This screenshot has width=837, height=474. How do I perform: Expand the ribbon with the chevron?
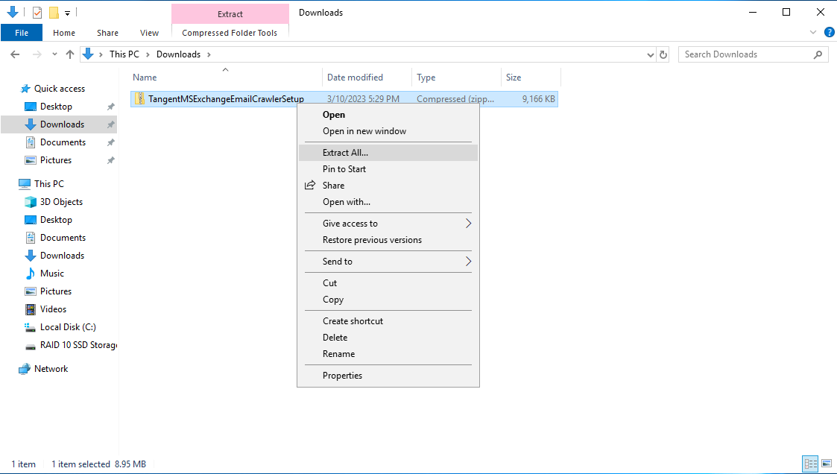(813, 33)
